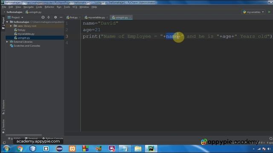The height and width of the screenshot is (153, 273).
Task: Open the colorful squares taskbar icon
Action: pos(85,149)
